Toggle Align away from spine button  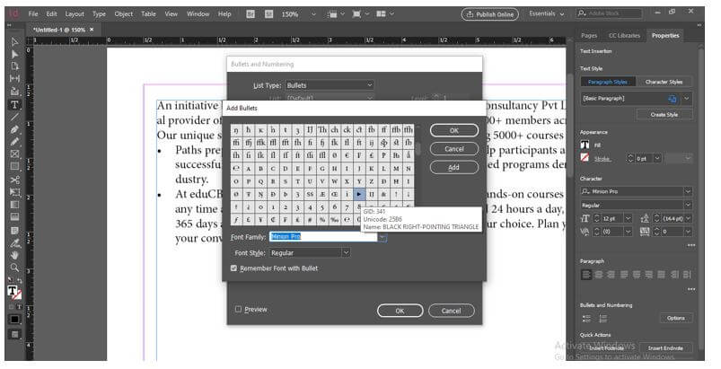click(687, 275)
